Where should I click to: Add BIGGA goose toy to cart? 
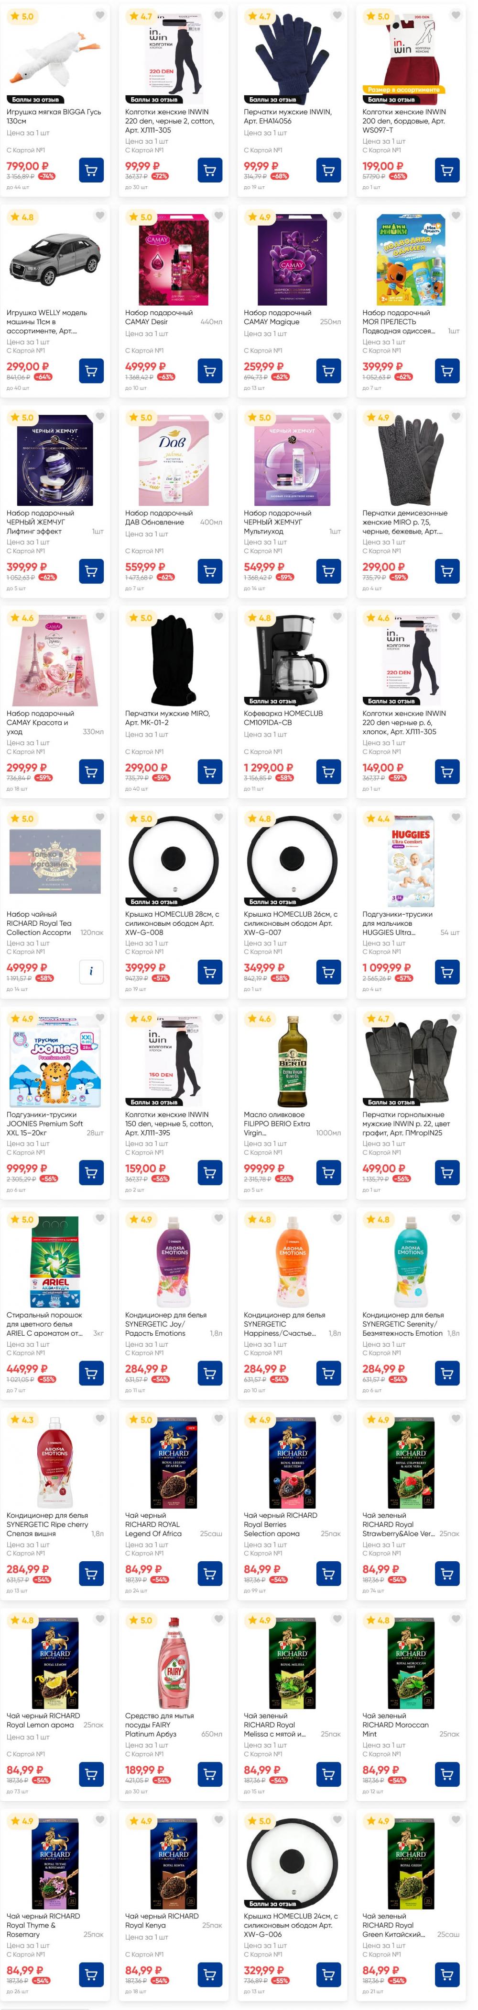(x=91, y=170)
